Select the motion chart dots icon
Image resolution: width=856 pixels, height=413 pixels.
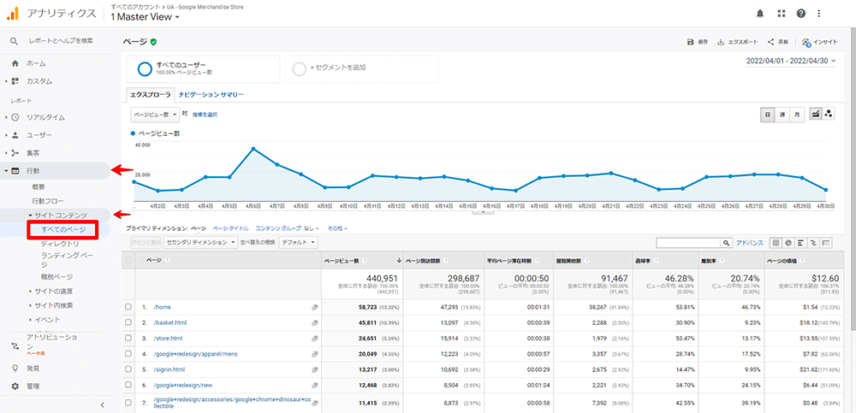pos(829,114)
